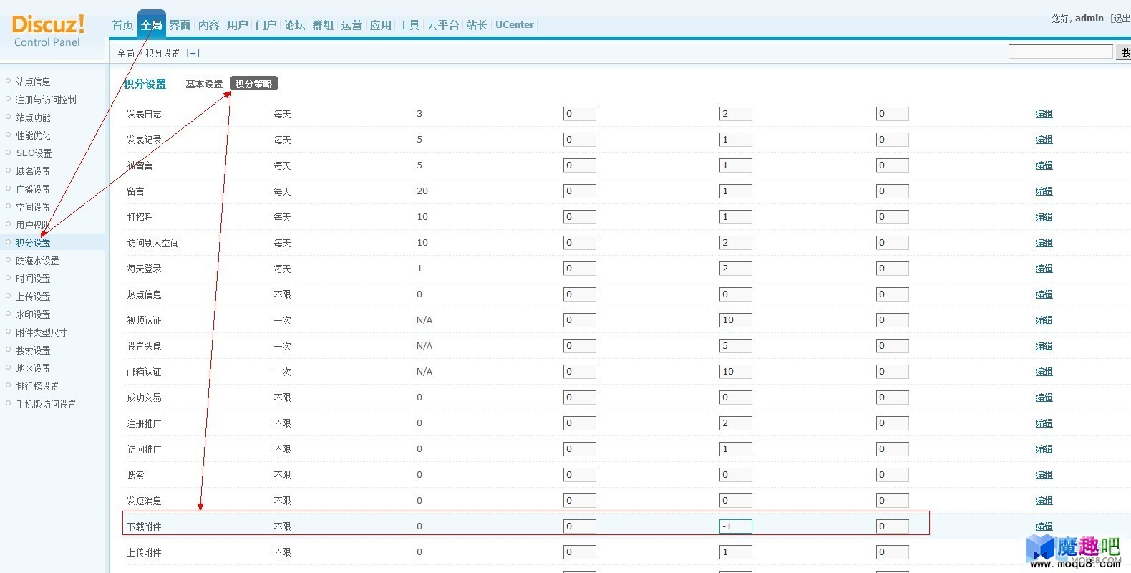1131x573 pixels.
Task: Switch to the 基本设置 tab
Action: pyautogui.click(x=204, y=84)
